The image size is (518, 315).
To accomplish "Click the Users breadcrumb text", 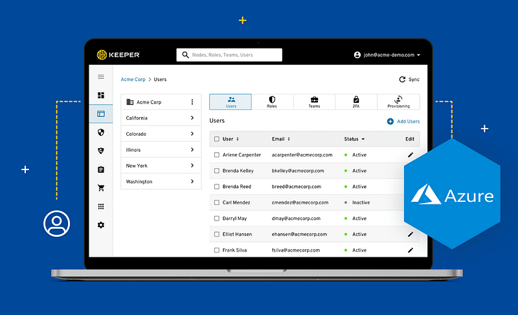I will [x=160, y=80].
